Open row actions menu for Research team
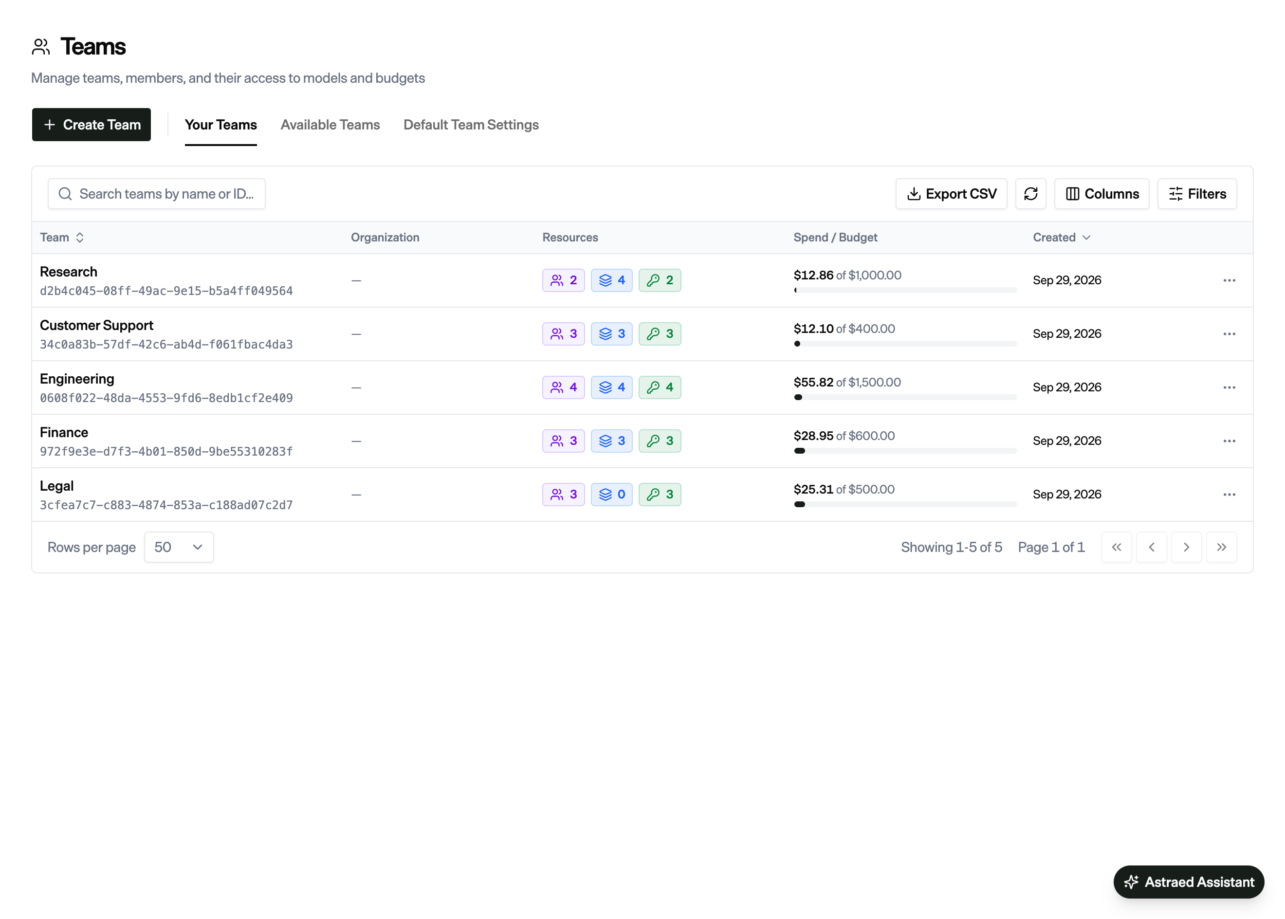The image size is (1285, 919). 1229,281
